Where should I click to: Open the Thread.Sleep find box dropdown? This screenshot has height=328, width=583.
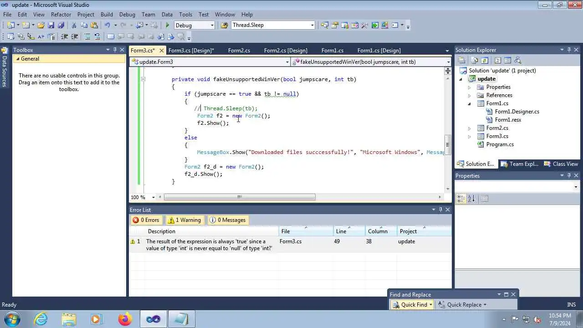(x=312, y=25)
